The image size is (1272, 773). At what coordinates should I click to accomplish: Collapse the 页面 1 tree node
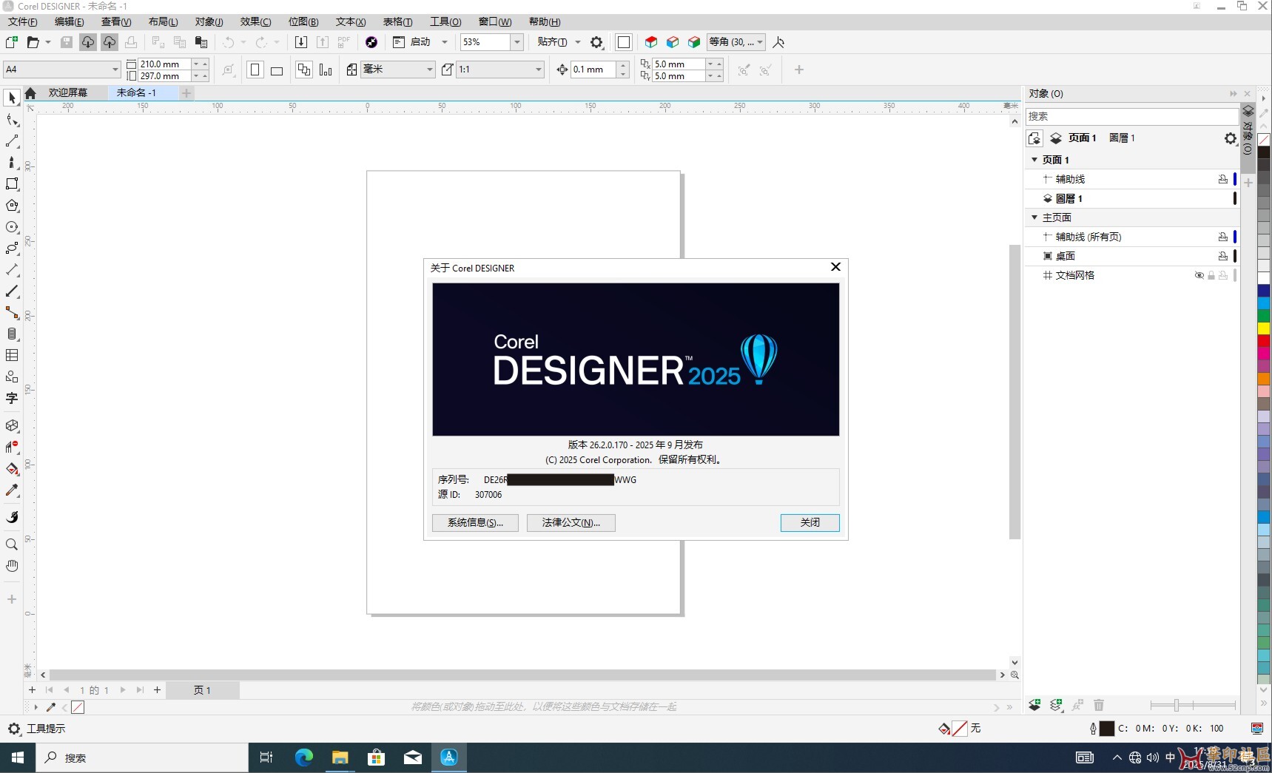[1034, 160]
